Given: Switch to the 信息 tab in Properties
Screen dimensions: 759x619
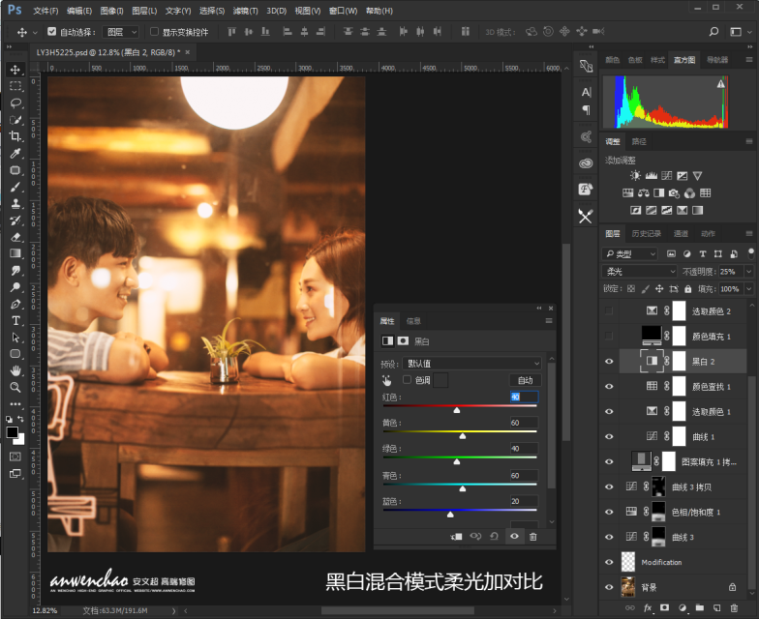Looking at the screenshot, I should pos(413,321).
